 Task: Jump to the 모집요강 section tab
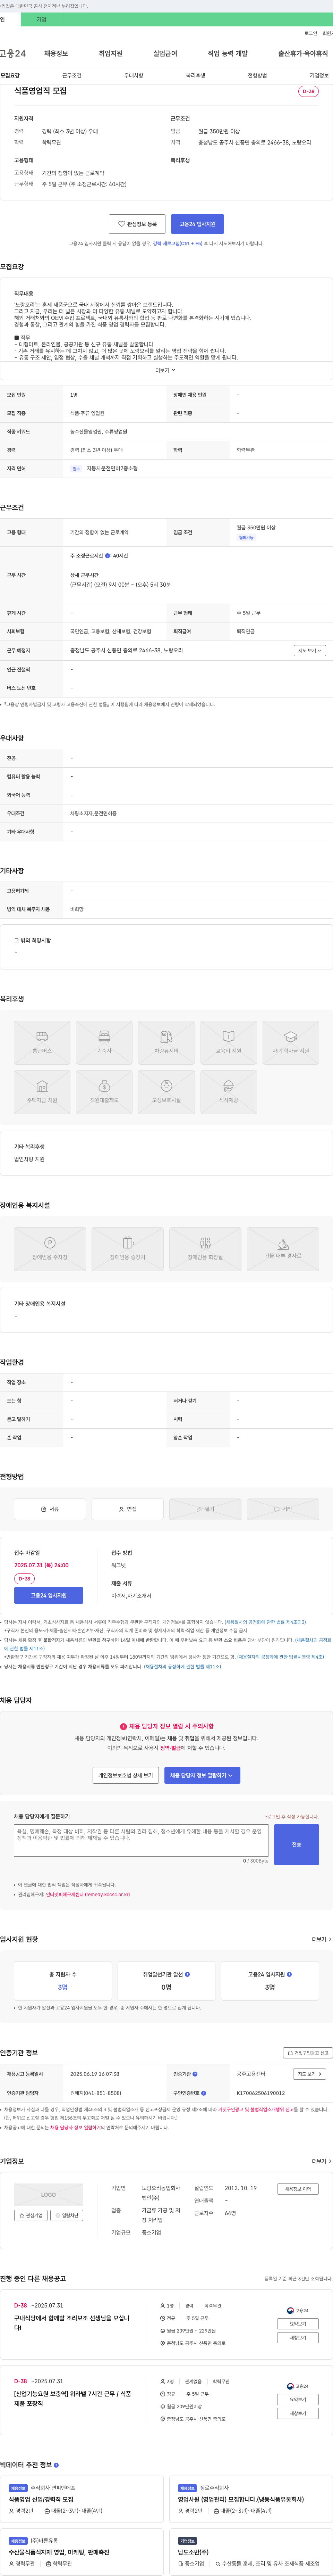coord(10,75)
